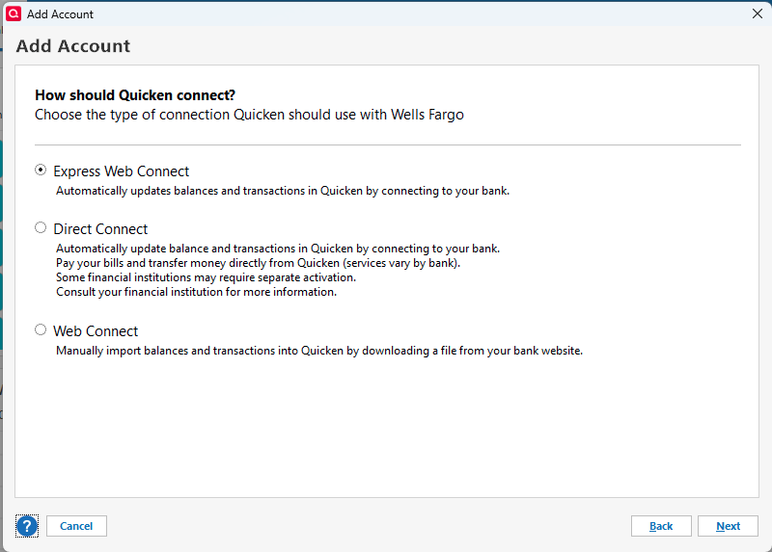Click 'Some financial institutions may require separate activation' line
The width and height of the screenshot is (772, 552).
206,277
